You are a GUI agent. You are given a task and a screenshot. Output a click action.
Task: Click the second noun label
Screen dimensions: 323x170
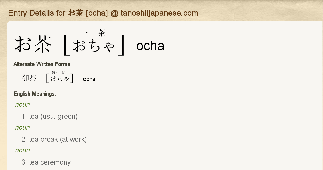[x=23, y=127]
